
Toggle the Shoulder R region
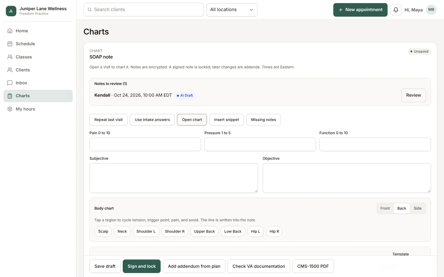click(x=175, y=231)
